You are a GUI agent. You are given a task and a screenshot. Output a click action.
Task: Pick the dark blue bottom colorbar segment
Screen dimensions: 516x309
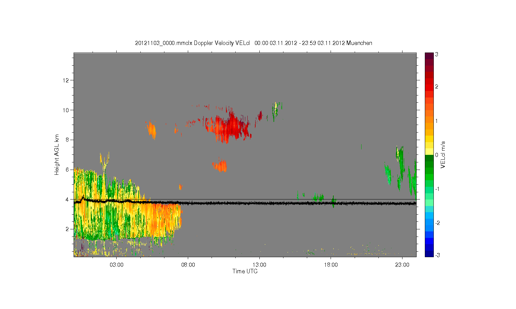pos(429,254)
